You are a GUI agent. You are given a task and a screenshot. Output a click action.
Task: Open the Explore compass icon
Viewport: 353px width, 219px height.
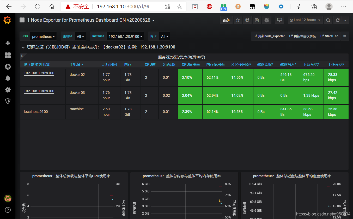(x=8, y=67)
